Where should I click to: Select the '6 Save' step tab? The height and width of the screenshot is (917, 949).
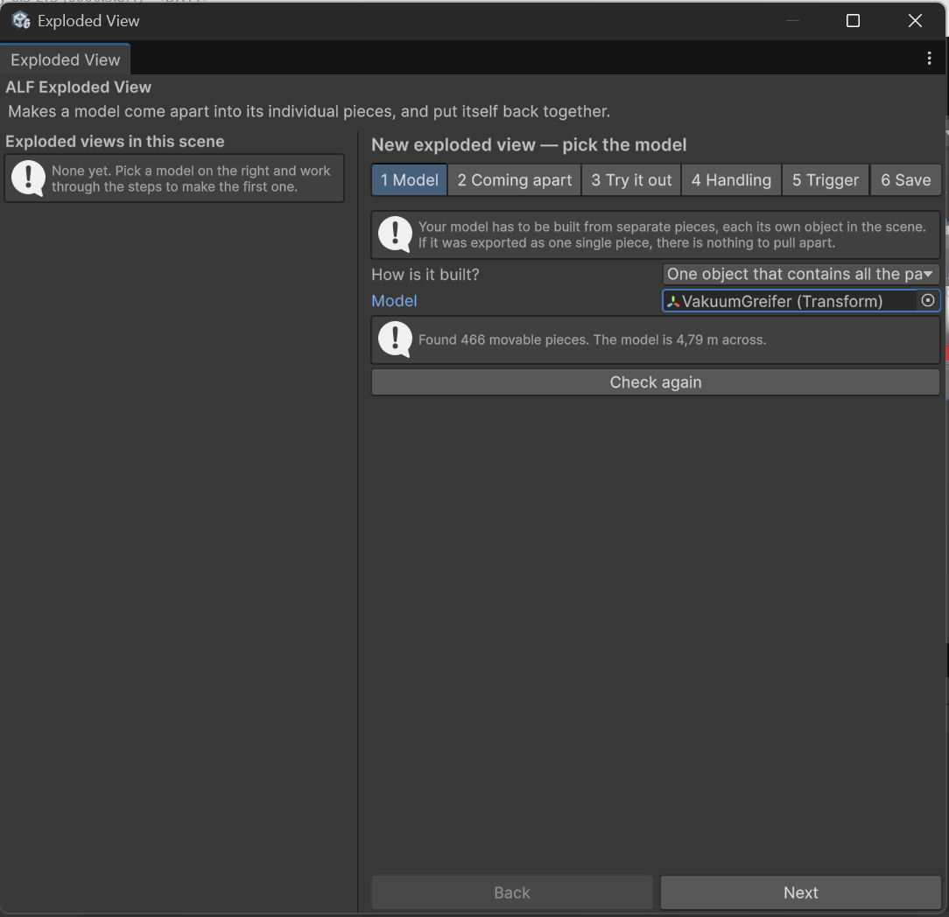point(905,179)
